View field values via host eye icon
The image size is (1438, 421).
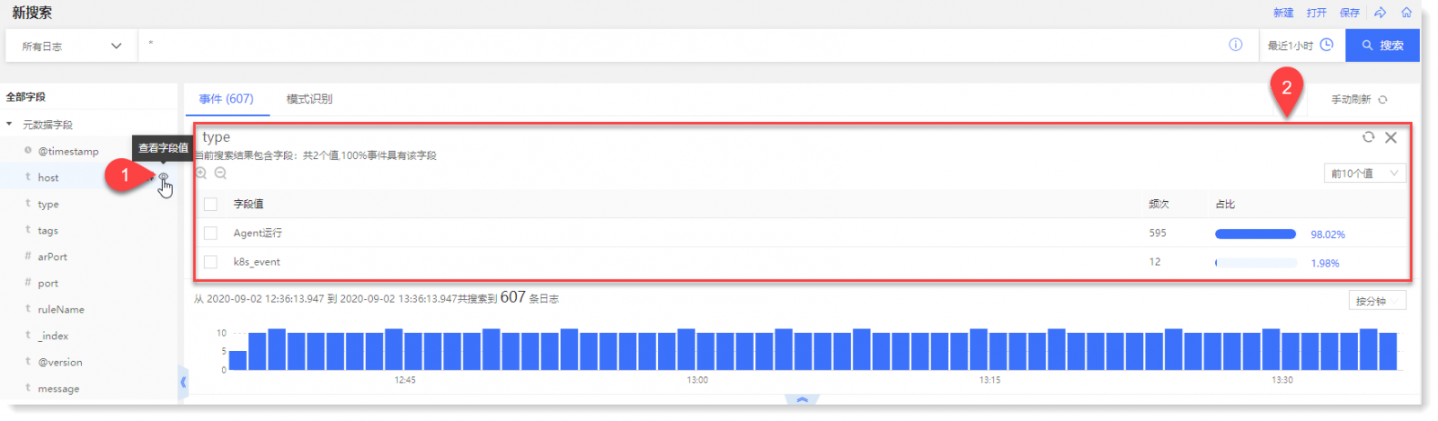click(x=164, y=178)
